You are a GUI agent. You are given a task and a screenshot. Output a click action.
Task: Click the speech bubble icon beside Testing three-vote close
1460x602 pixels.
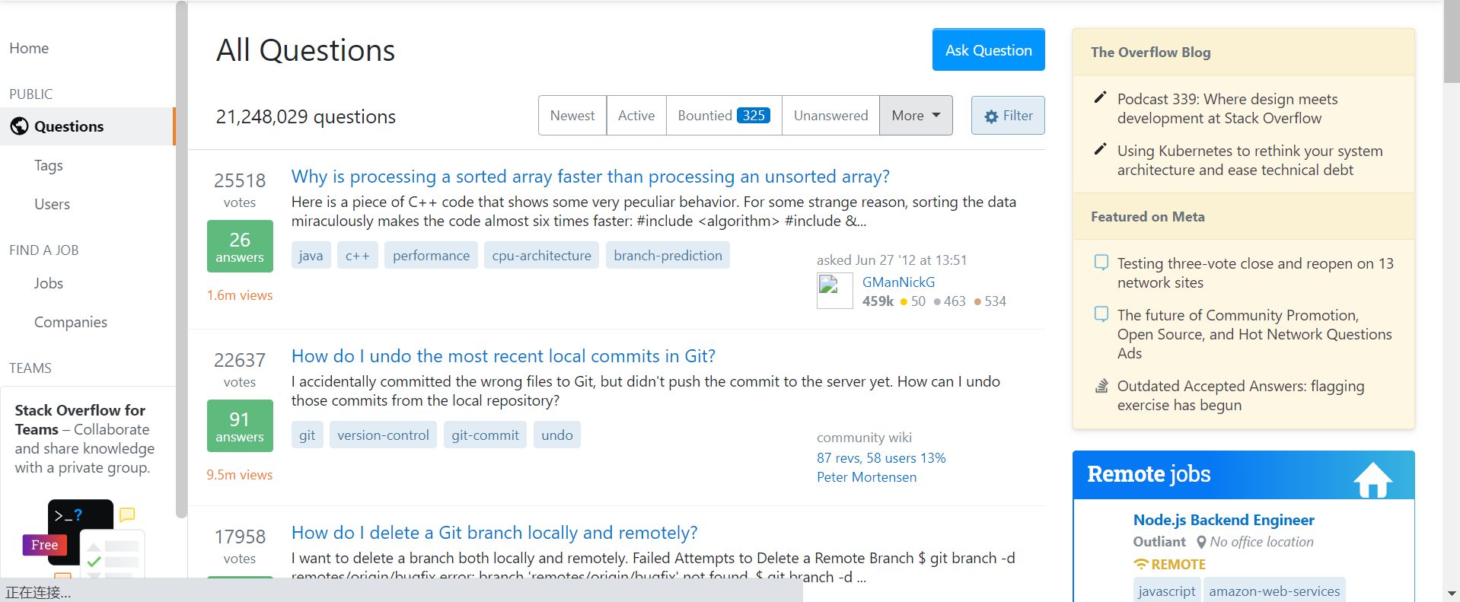1101,263
